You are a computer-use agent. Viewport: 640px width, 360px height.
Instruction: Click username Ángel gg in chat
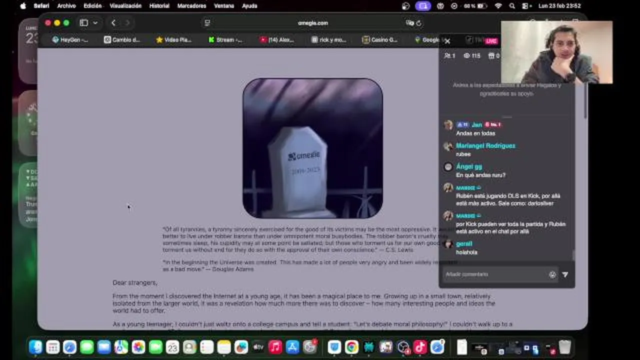tap(469, 167)
